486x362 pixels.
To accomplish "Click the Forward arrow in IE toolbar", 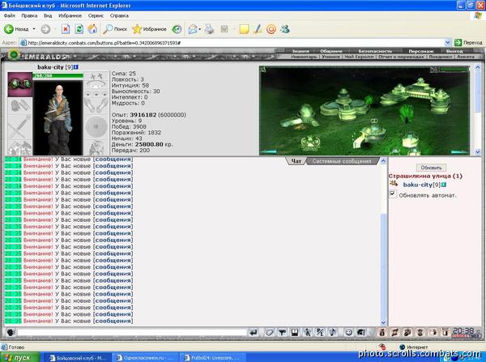I will (45, 29).
